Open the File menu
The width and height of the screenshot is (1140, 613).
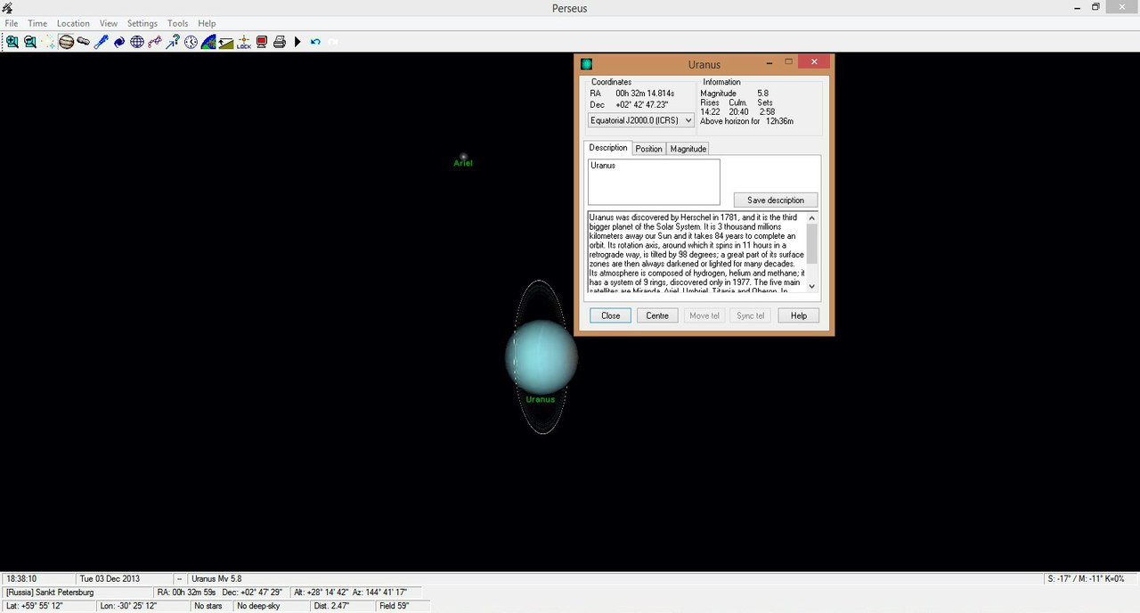(x=12, y=23)
